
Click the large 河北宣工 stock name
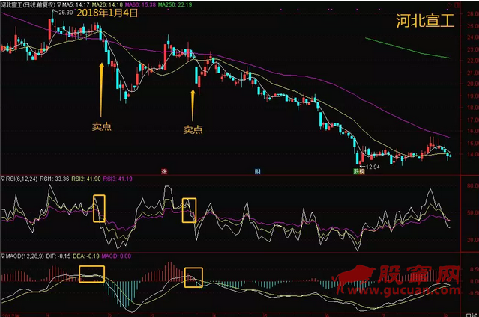(x=425, y=20)
